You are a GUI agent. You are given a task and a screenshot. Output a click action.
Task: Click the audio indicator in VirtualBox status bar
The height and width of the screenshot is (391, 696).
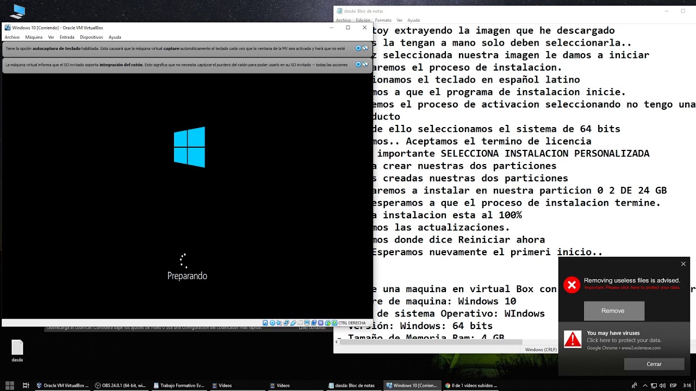279,323
